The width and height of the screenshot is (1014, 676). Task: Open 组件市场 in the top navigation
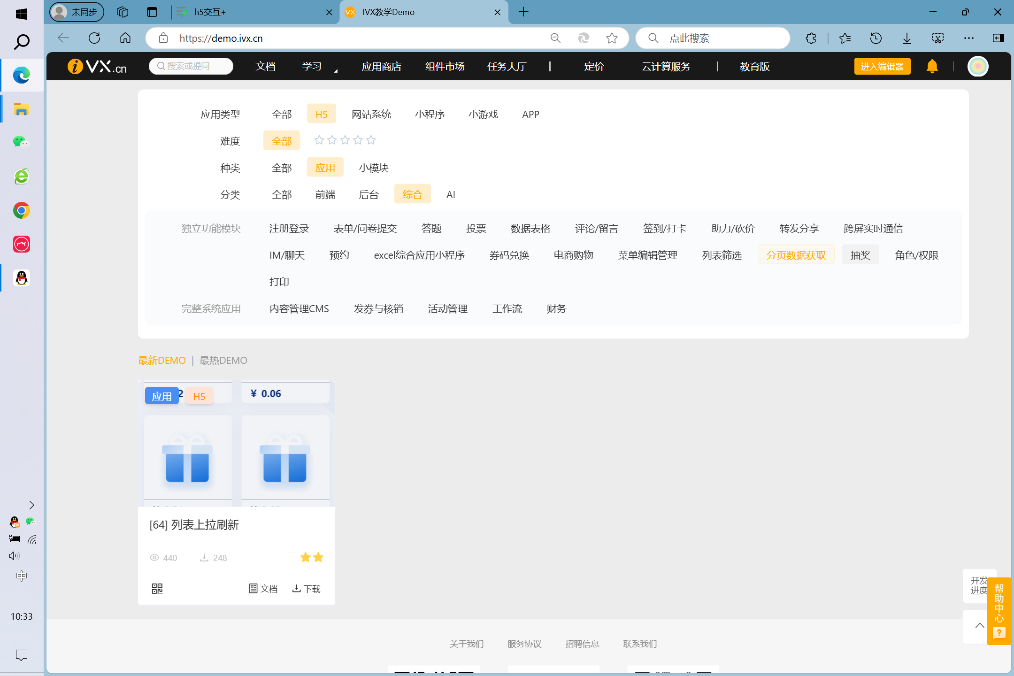click(x=445, y=66)
